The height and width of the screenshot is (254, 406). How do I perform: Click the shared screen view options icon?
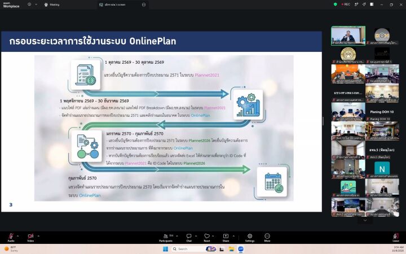pyautogui.click(x=144, y=5)
